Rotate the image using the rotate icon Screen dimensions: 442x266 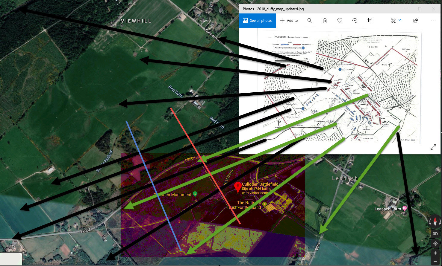355,21
